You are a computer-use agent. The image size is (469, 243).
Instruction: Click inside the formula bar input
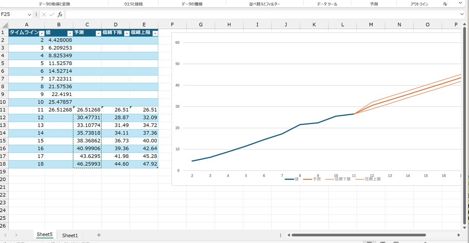coord(262,14)
